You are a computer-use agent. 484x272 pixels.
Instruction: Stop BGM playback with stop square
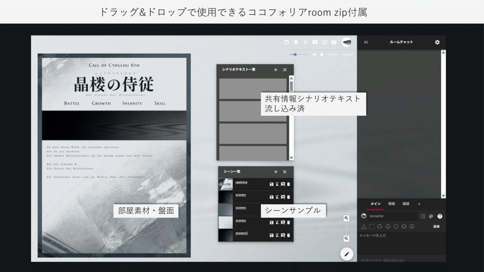(321, 55)
